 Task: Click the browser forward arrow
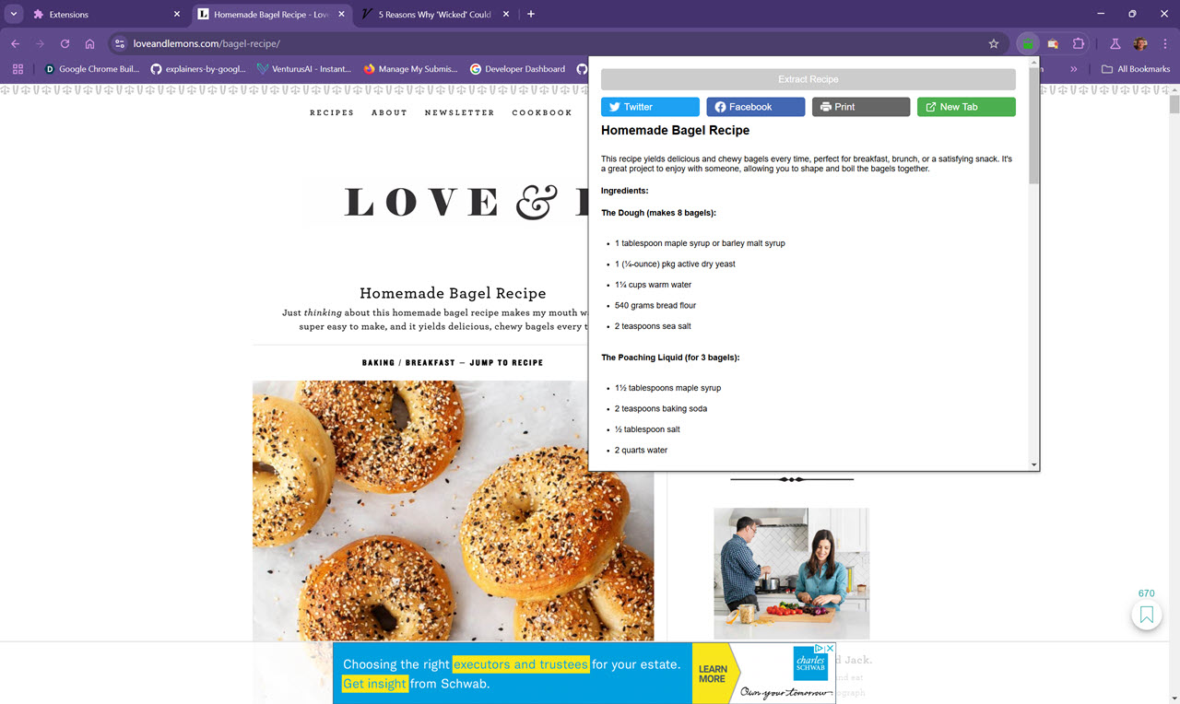40,43
